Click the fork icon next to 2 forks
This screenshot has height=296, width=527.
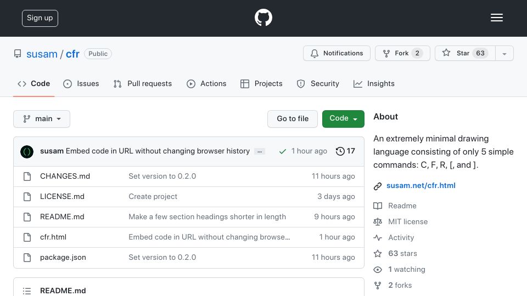(x=378, y=285)
